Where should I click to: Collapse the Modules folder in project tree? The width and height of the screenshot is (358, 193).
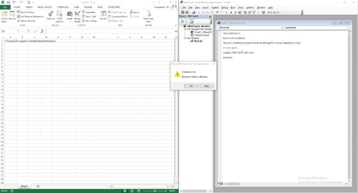(185, 38)
